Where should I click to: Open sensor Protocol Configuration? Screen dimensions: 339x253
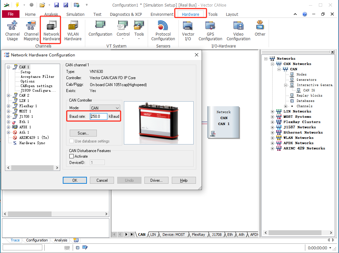click(163, 31)
